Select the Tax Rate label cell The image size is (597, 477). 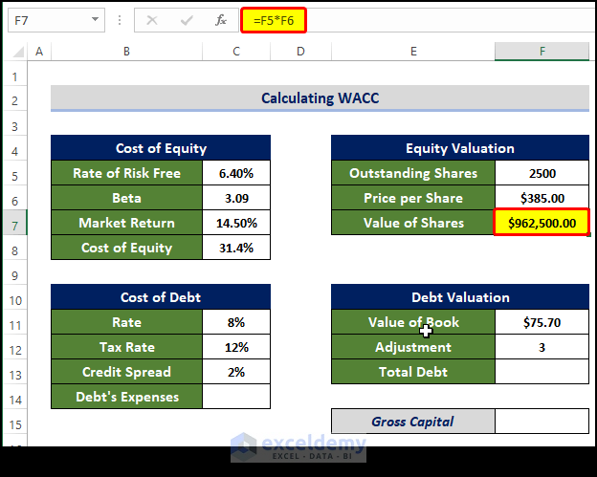click(x=127, y=347)
